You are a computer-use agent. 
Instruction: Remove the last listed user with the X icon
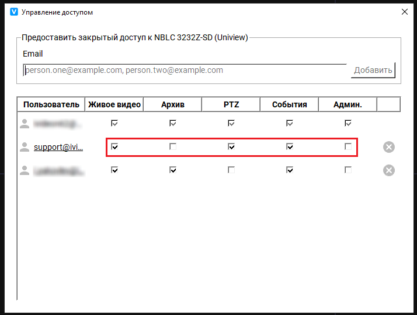[x=389, y=170]
